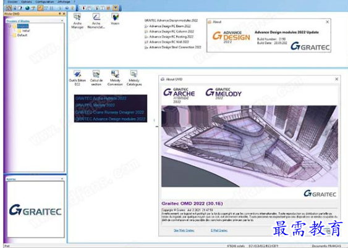This screenshot has height=248, width=348.
Task: Select GRAITEC Arche Hybride 2022 in dark list
Action: tap(101, 98)
